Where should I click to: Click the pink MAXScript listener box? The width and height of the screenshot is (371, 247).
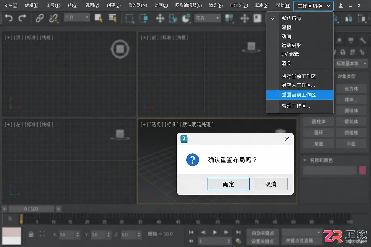(x=12, y=232)
